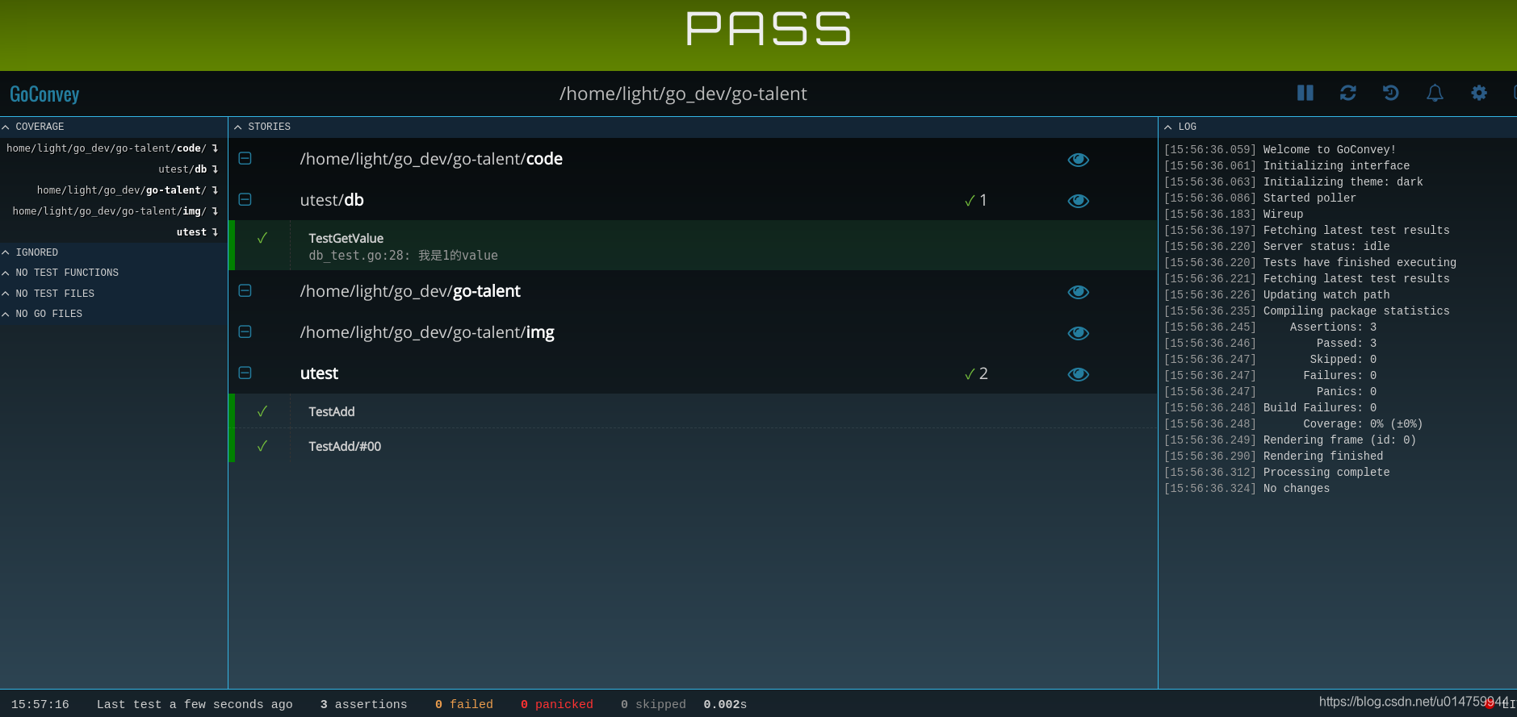This screenshot has width=1517, height=717.
Task: Select the TestAdd test row
Action: coord(694,411)
